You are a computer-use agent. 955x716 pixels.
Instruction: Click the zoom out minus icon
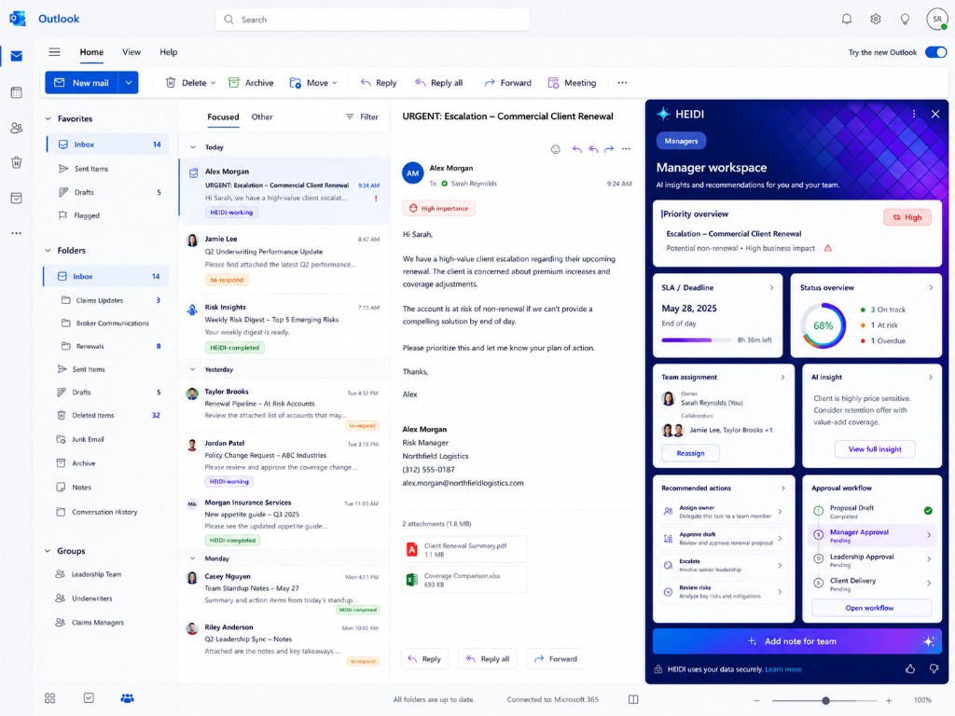[x=757, y=700]
